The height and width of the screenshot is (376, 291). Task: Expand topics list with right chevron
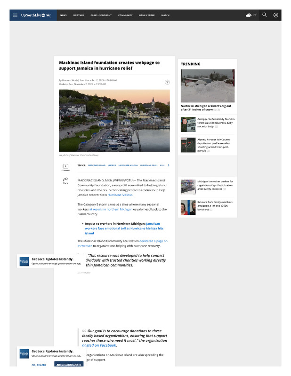[x=169, y=165]
